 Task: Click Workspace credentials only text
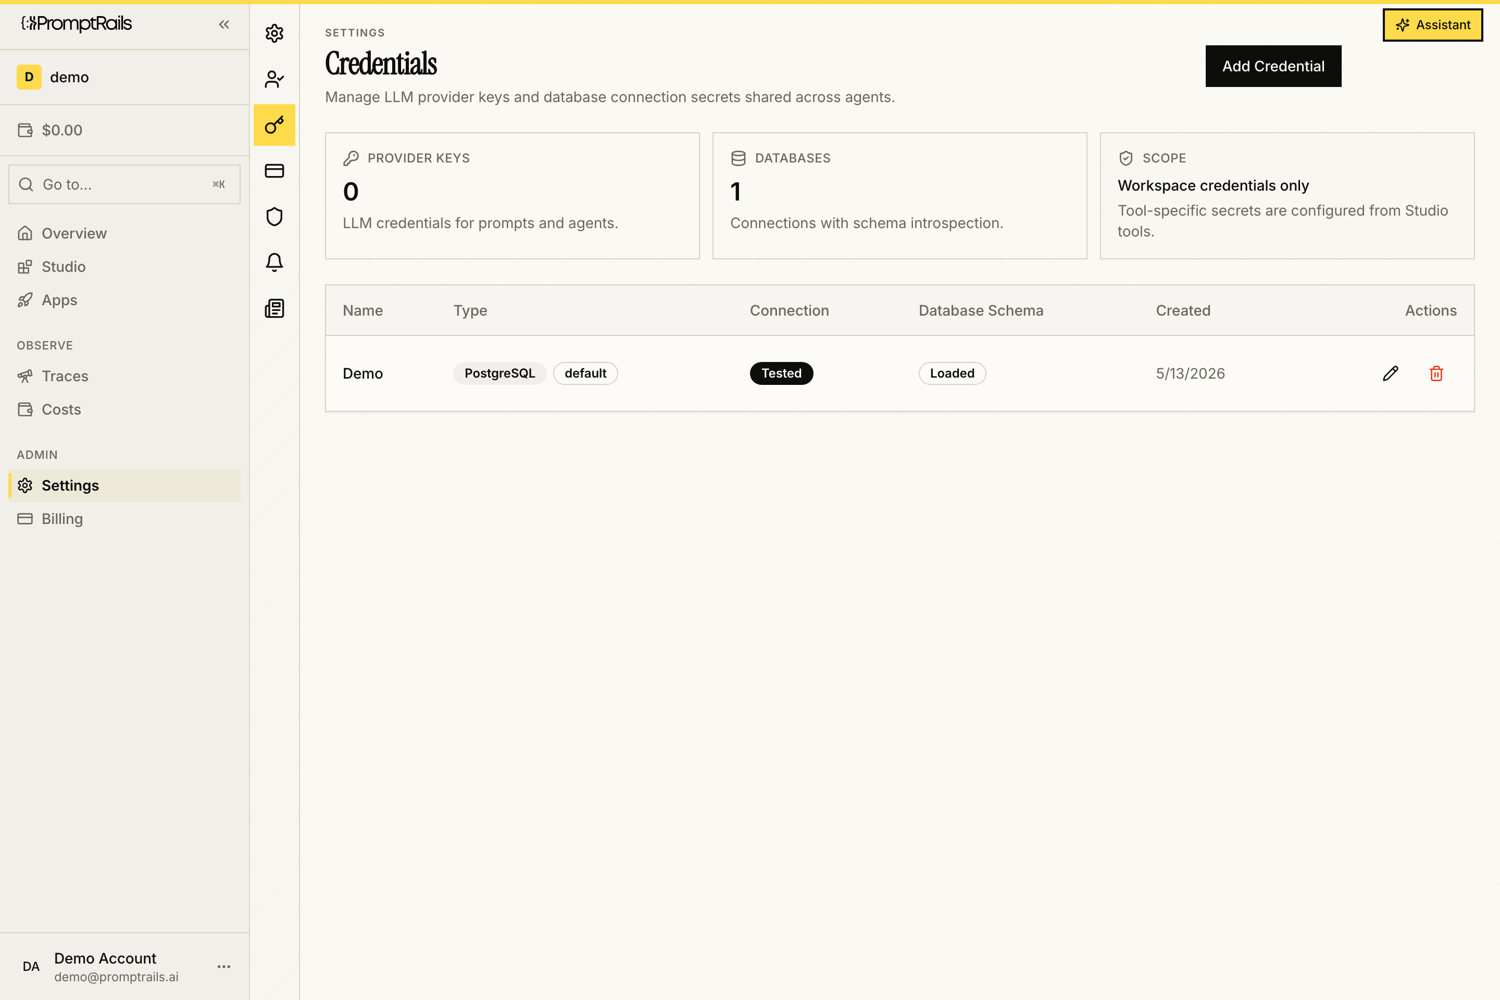pyautogui.click(x=1213, y=185)
